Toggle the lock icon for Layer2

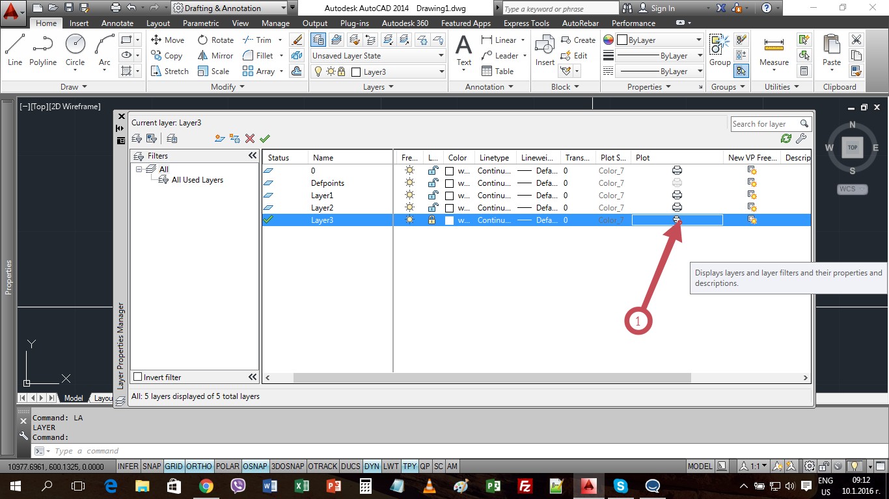point(432,207)
